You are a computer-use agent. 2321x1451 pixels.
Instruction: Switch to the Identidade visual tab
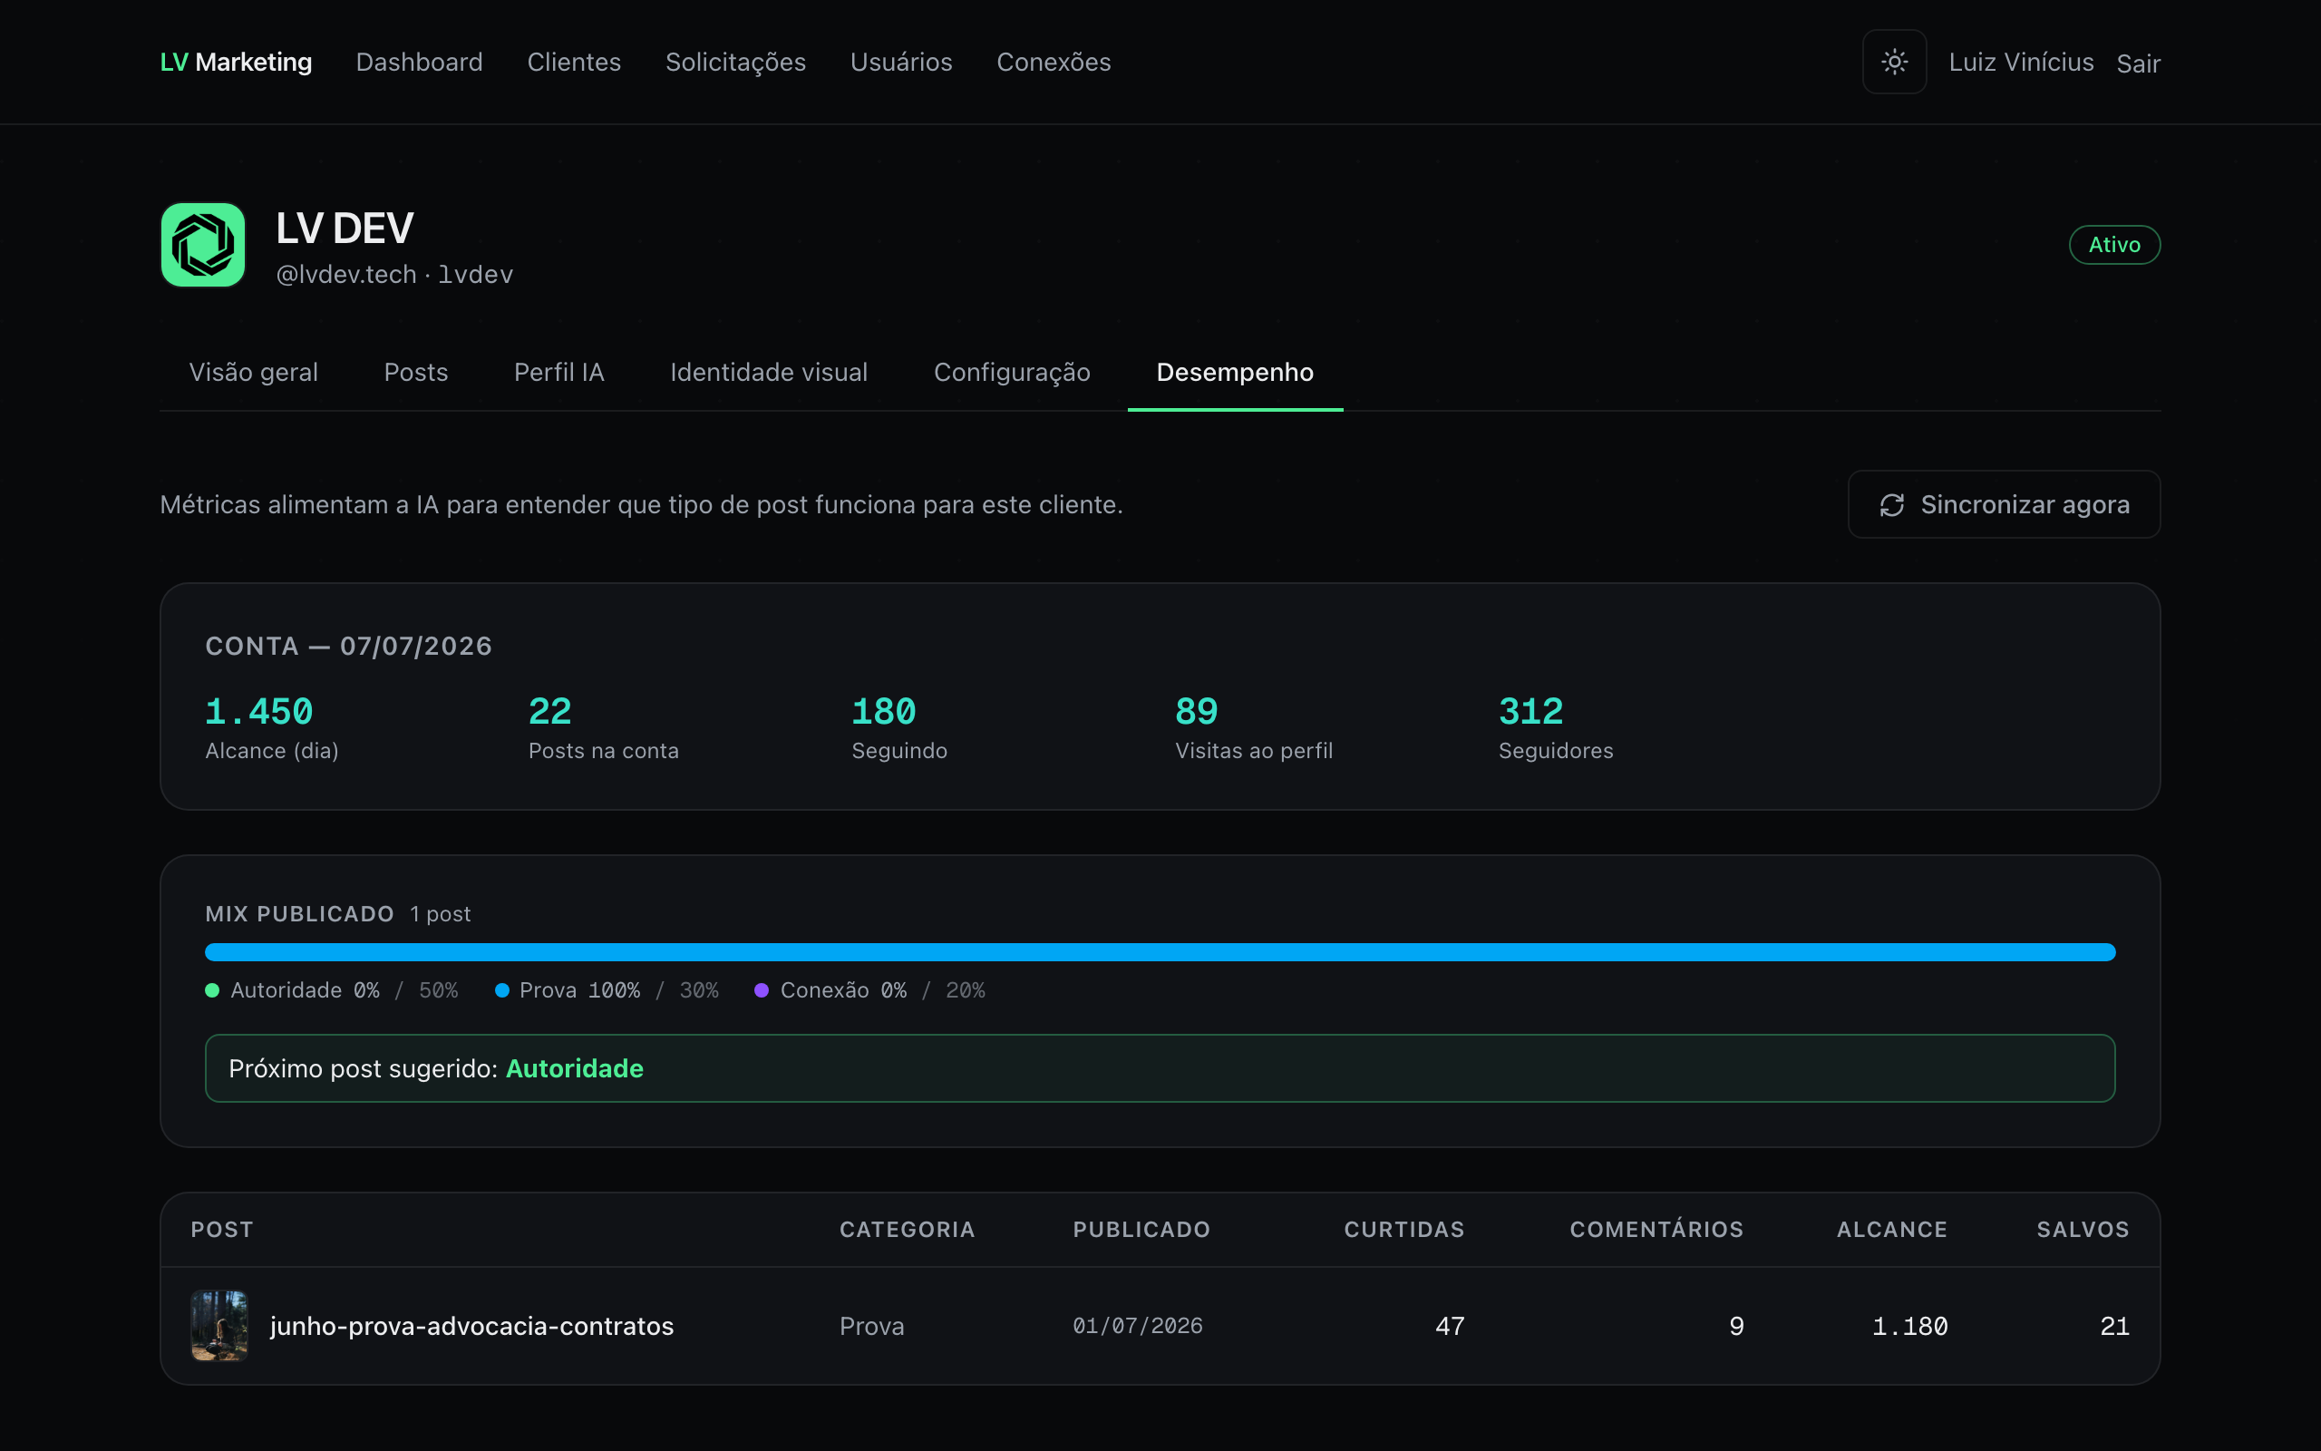pyautogui.click(x=769, y=373)
